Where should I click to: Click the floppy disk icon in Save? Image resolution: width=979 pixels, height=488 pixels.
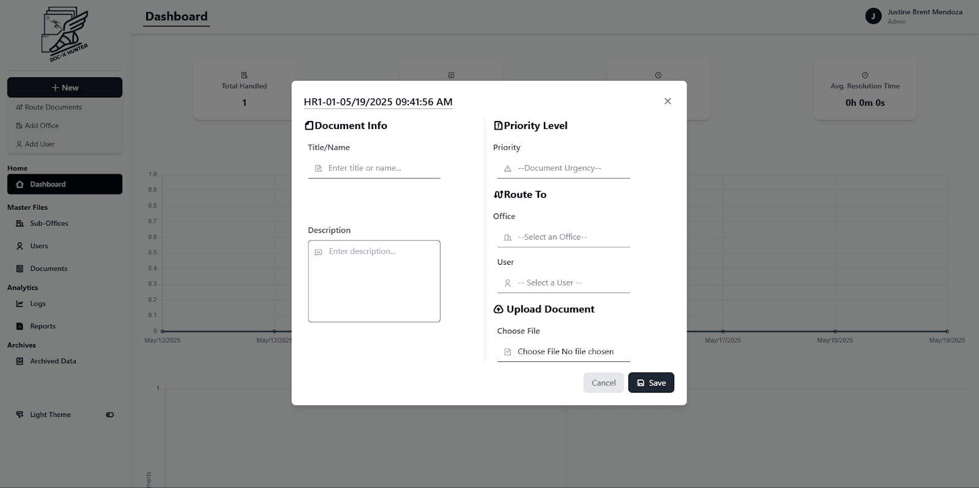641,383
